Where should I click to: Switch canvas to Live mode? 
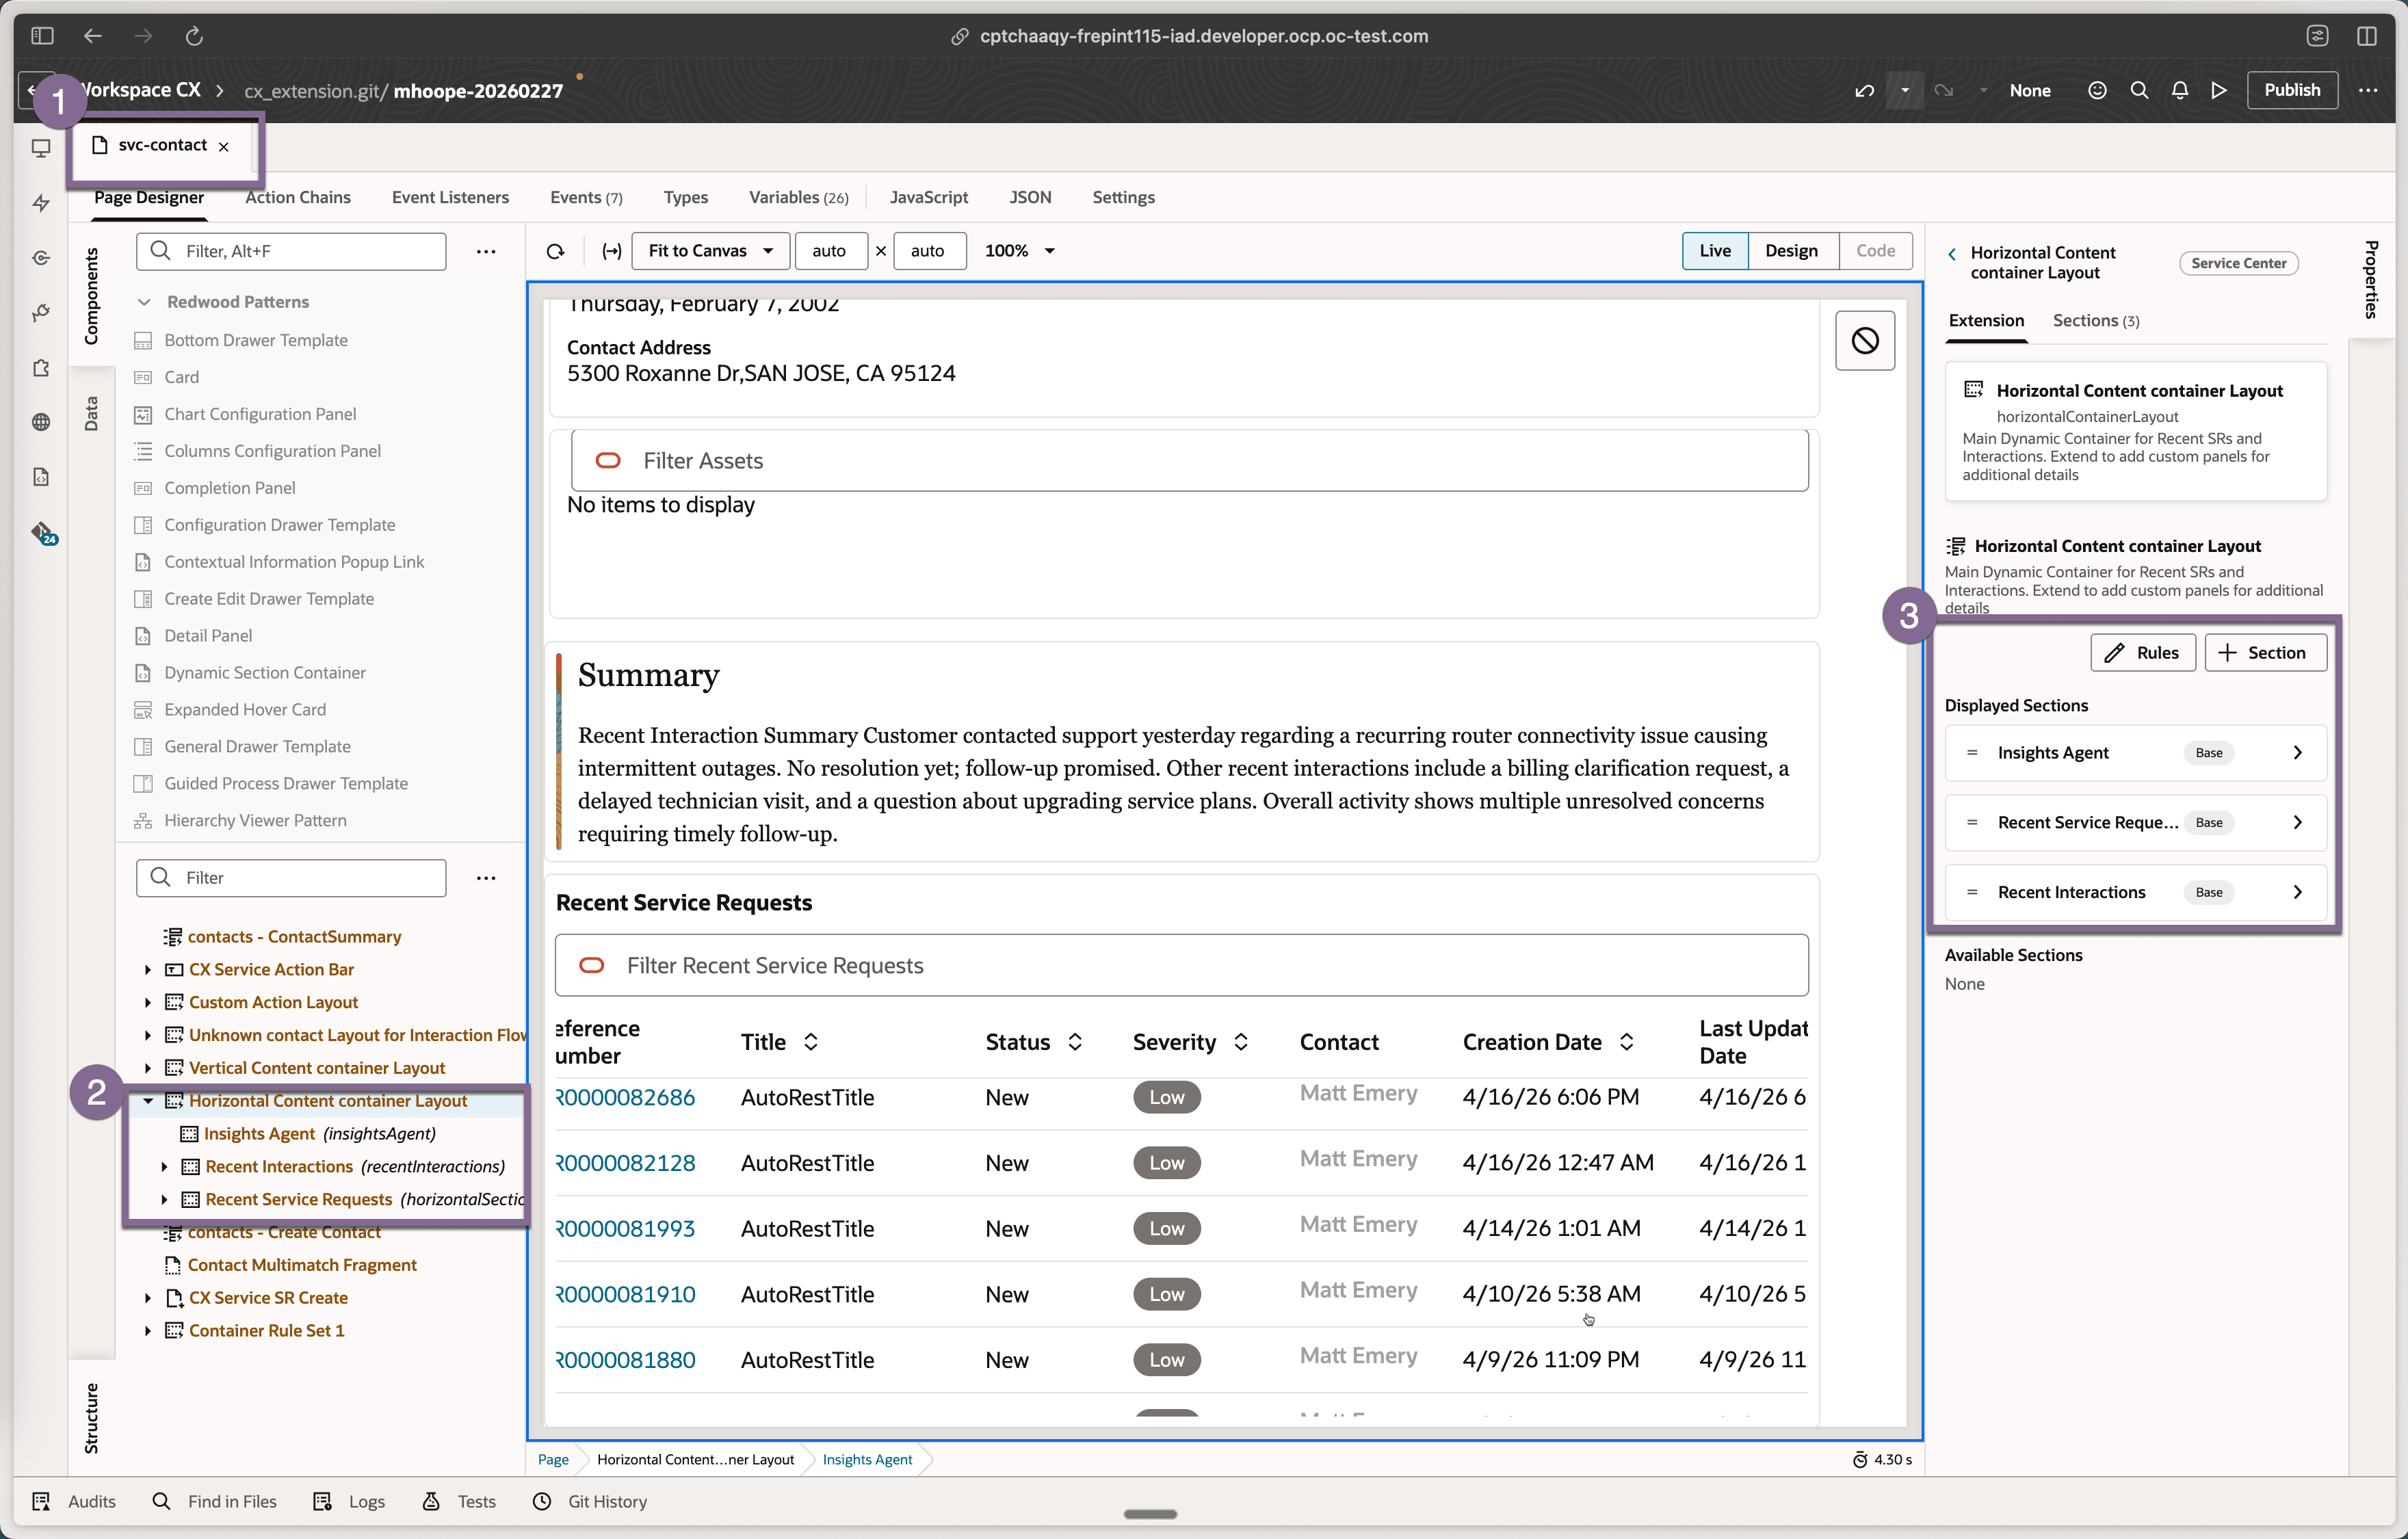click(1715, 251)
